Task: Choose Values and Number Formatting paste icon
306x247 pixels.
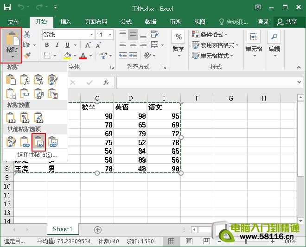Action: (x=25, y=117)
